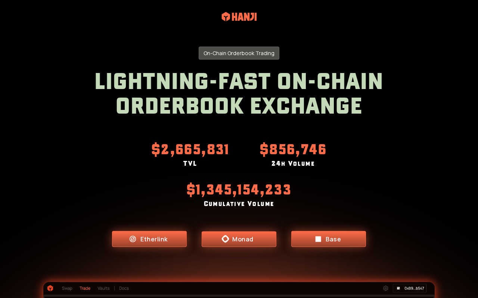Open the settings gear in the preview bar

[386, 288]
